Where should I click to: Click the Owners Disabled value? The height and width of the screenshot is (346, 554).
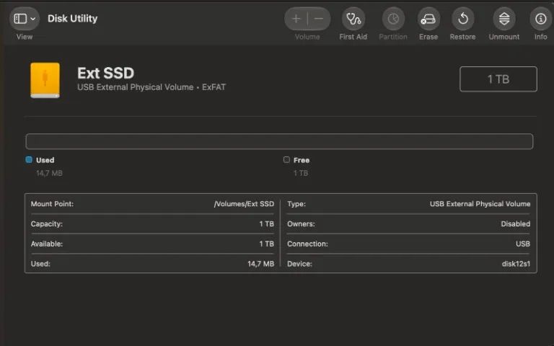coord(516,224)
